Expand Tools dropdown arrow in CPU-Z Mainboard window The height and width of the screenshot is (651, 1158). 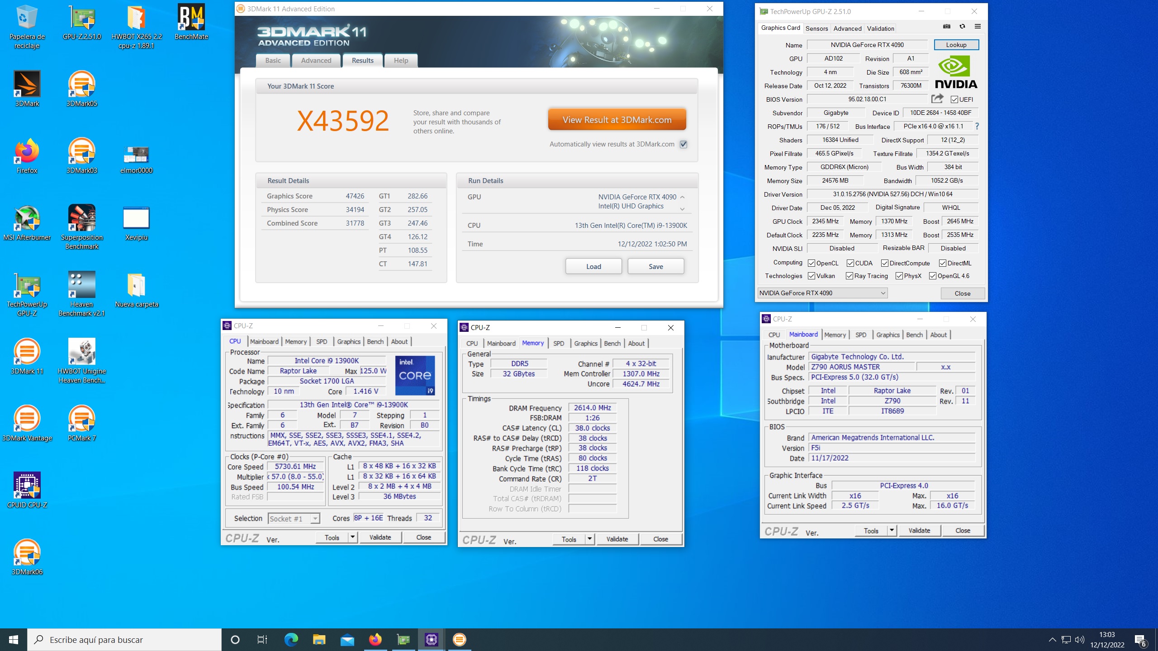pyautogui.click(x=892, y=530)
